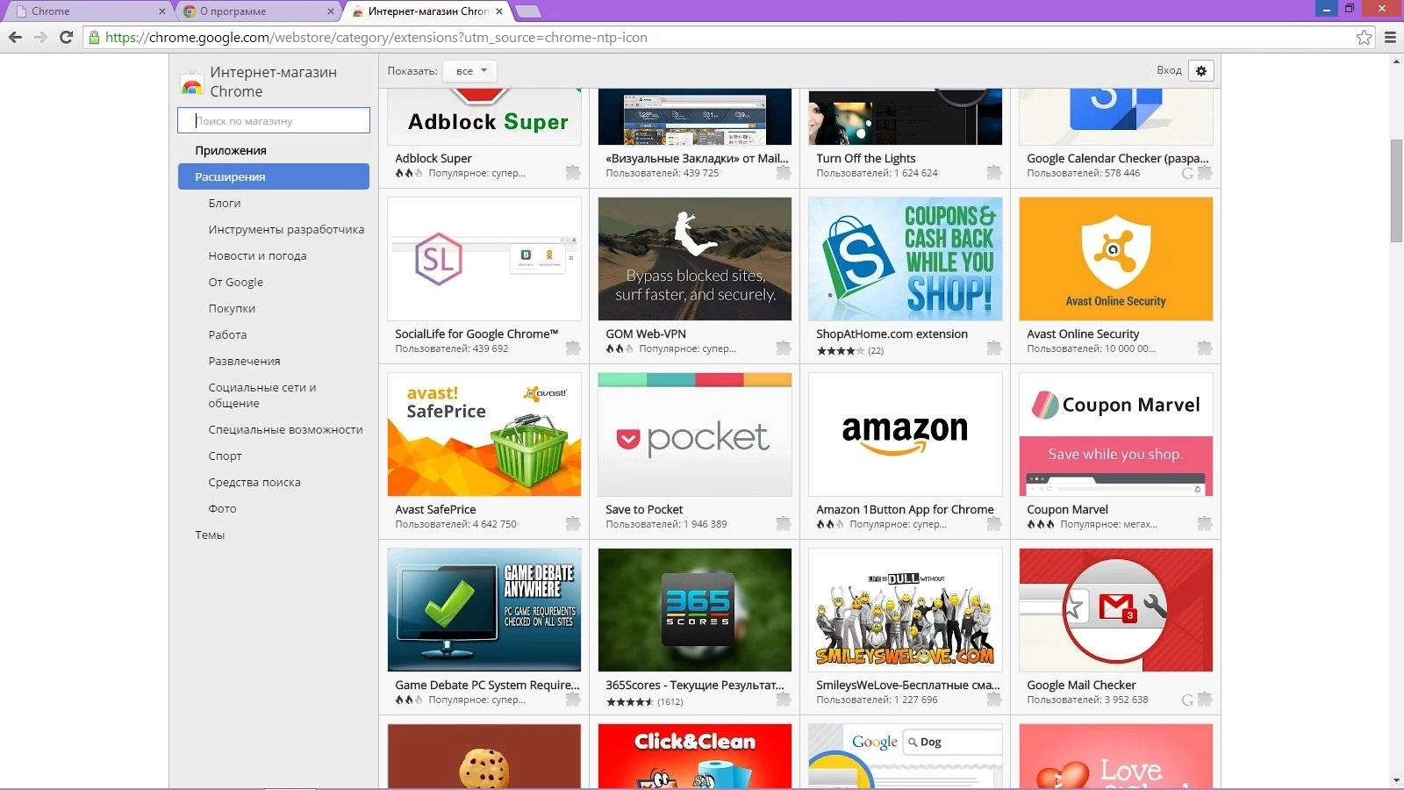Viewport: 1404px width, 790px height.
Task: Open Инструменты разработчика subcategory
Action: pos(286,229)
